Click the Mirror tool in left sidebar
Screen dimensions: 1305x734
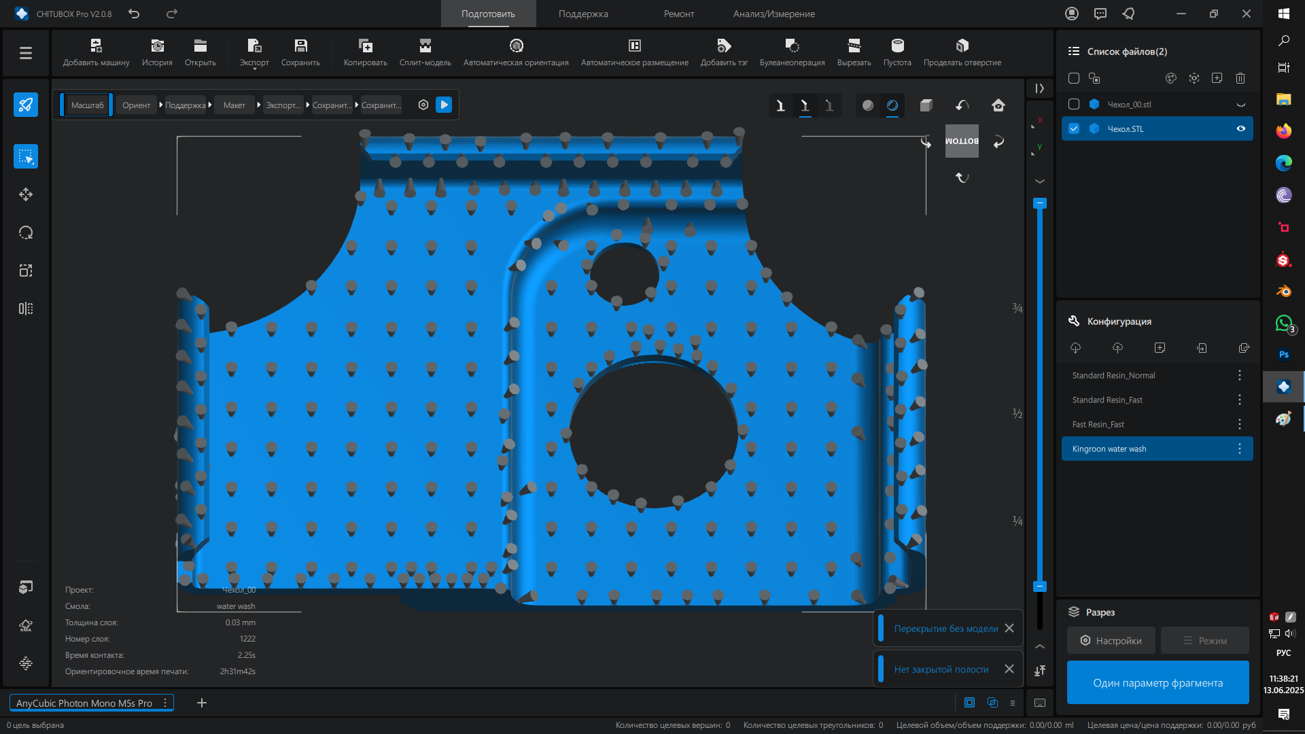(x=26, y=309)
